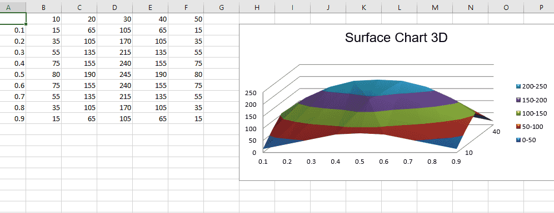Select column header L
This screenshot has width=554, height=213.
click(x=400, y=7)
